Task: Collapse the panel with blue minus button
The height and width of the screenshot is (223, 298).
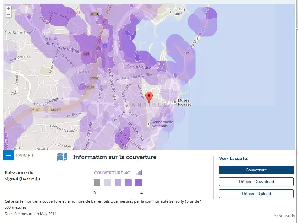Action: (9, 156)
